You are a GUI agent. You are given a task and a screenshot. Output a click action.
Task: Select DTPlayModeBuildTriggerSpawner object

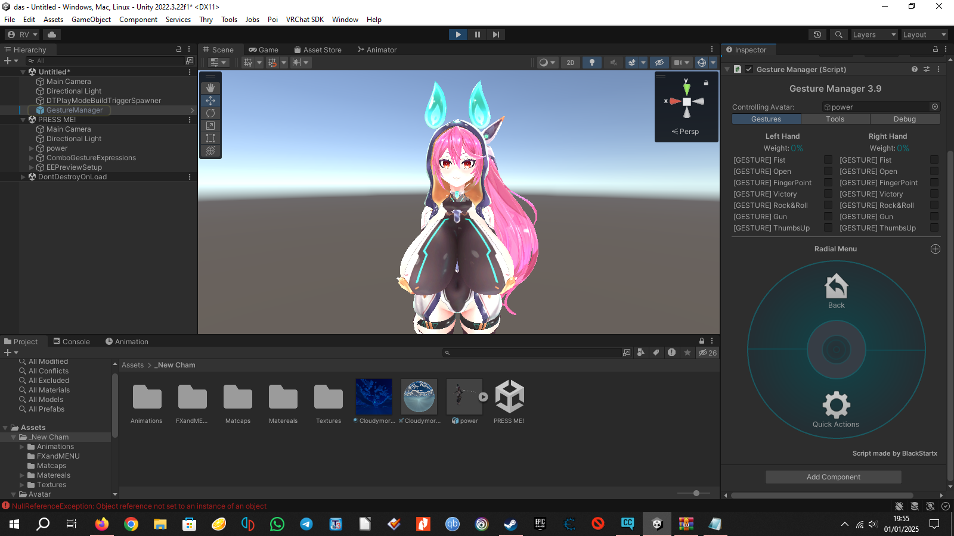104,101
